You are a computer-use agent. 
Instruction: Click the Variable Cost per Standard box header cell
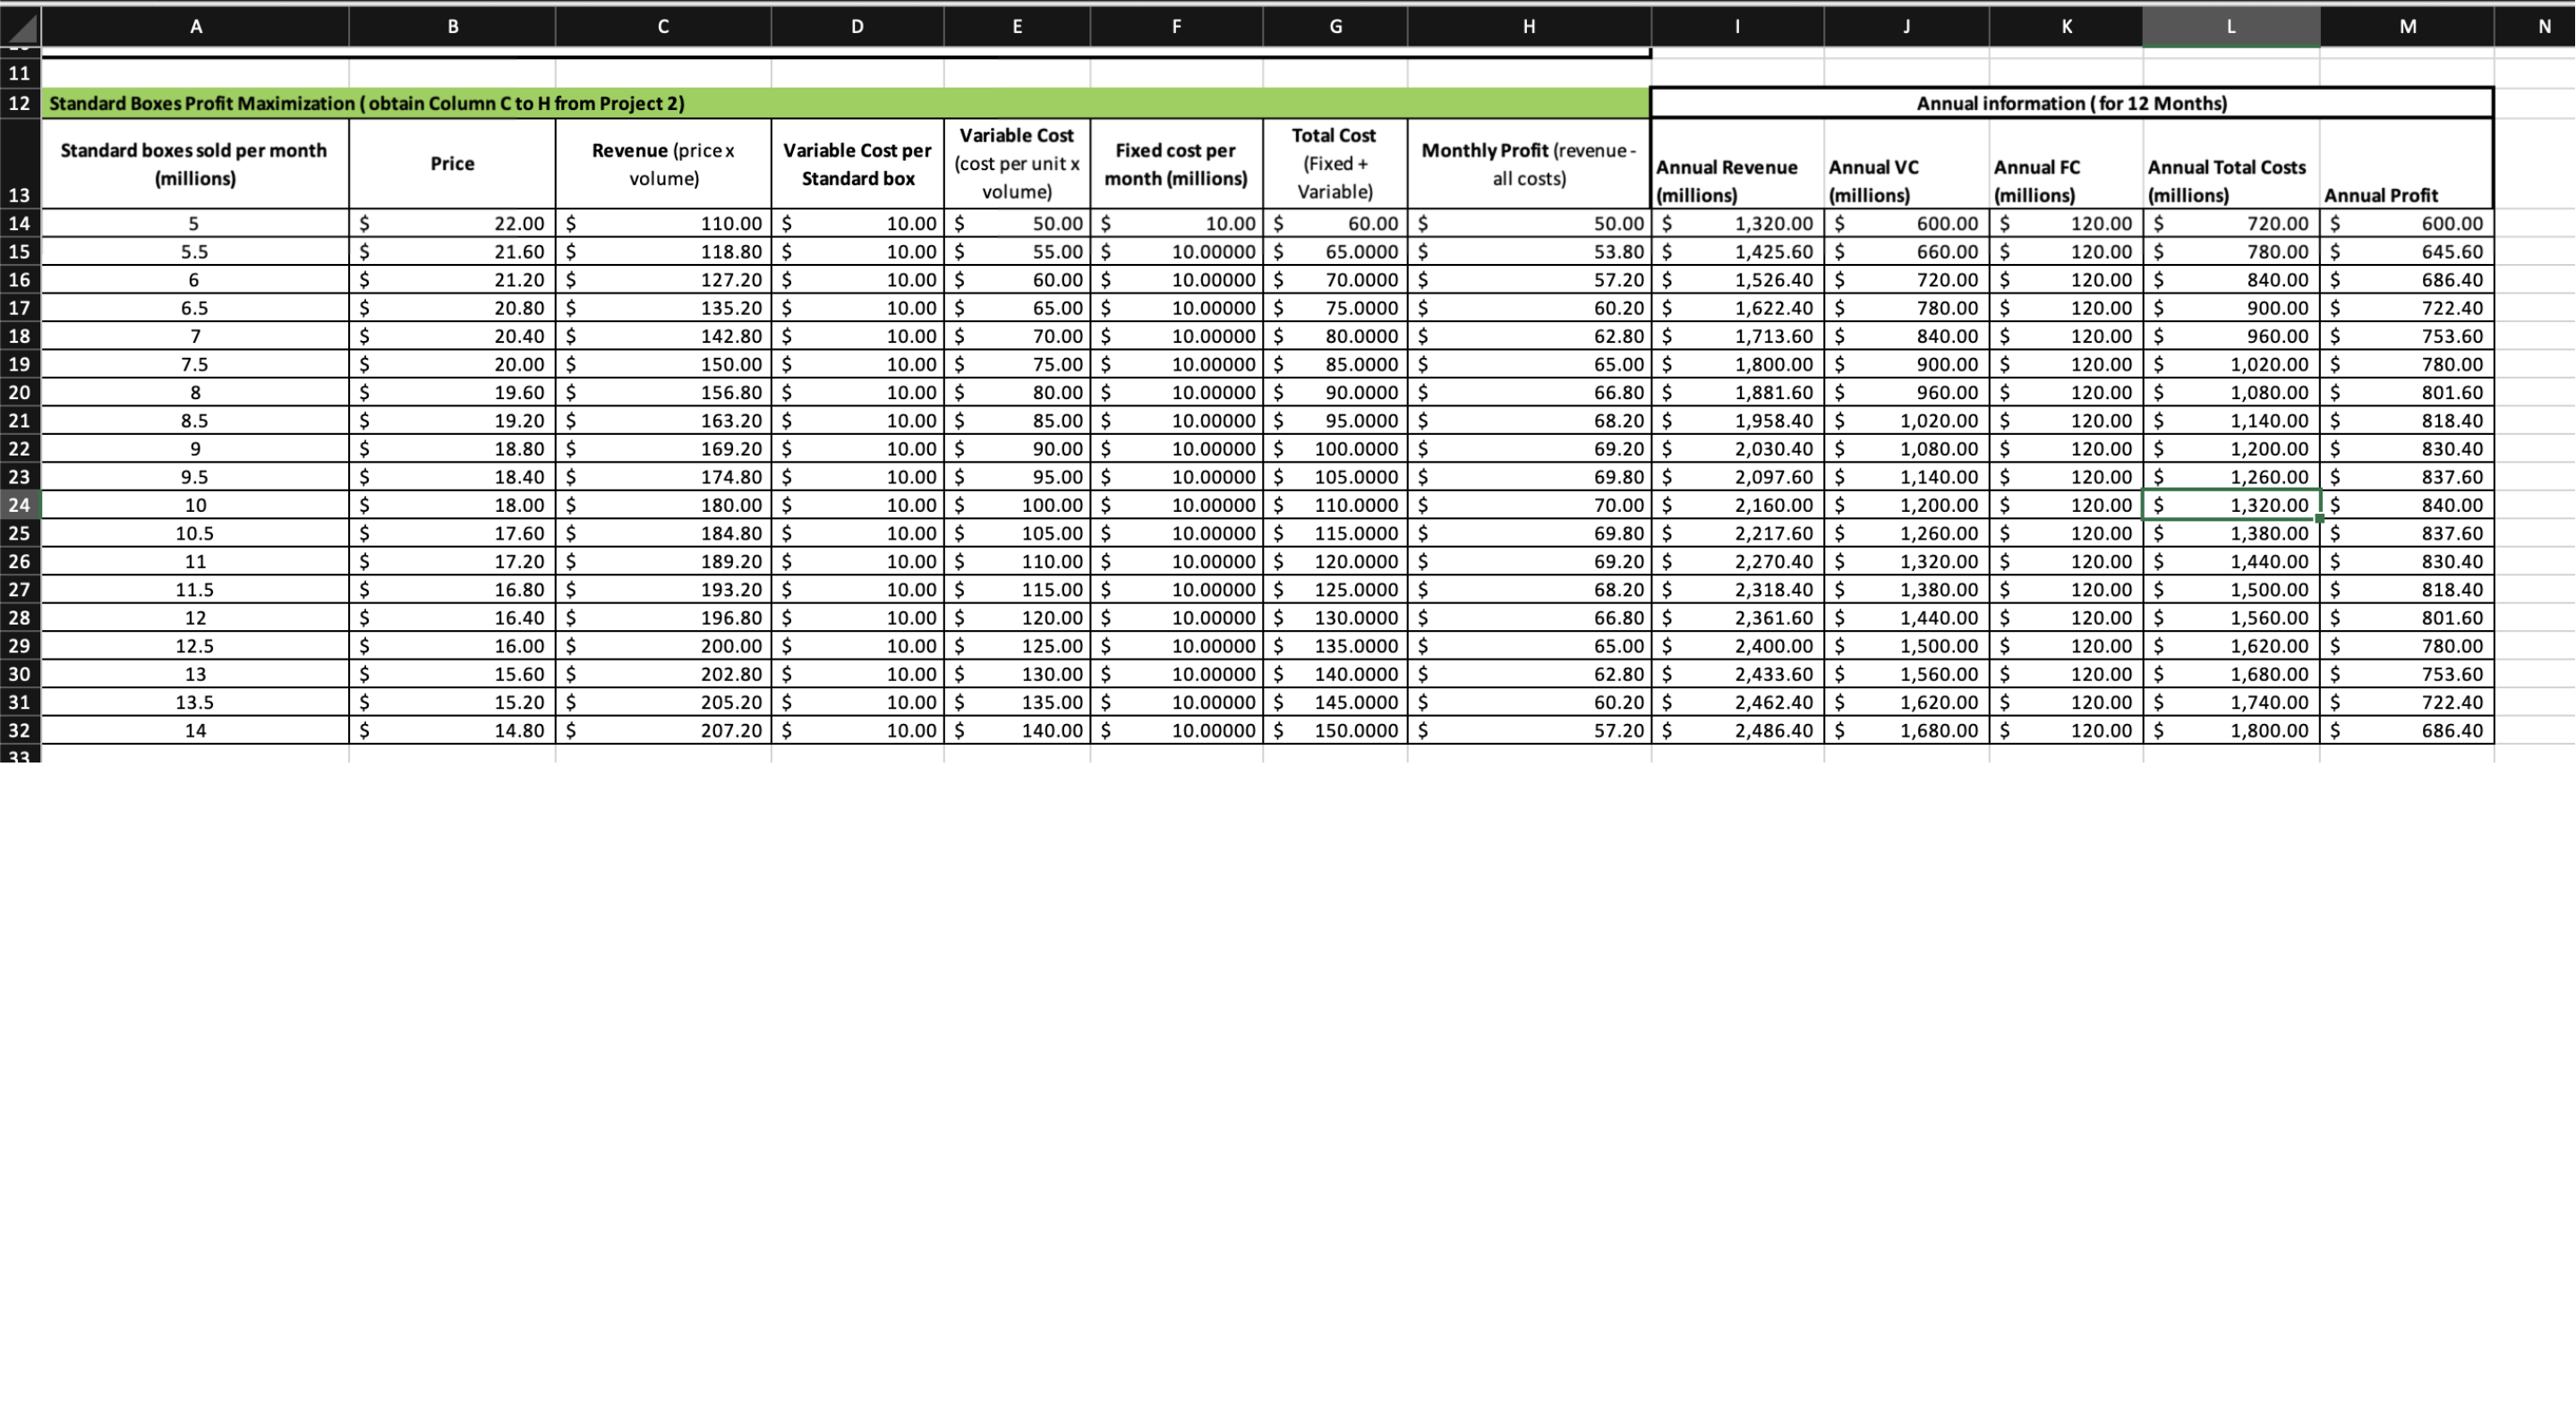857,163
